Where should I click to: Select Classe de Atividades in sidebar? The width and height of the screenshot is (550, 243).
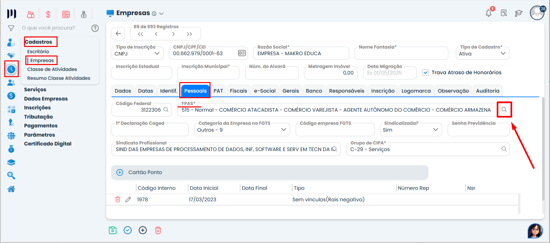tap(52, 69)
